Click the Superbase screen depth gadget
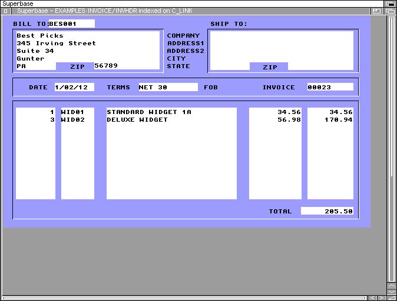The image size is (397, 301). [x=390, y=4]
